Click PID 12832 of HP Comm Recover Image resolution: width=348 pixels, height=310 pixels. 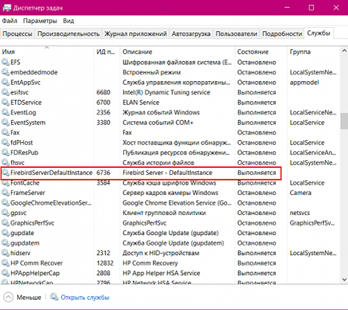105,263
